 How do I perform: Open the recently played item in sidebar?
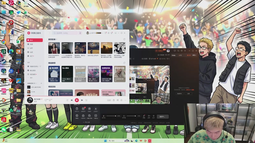pos(35,70)
